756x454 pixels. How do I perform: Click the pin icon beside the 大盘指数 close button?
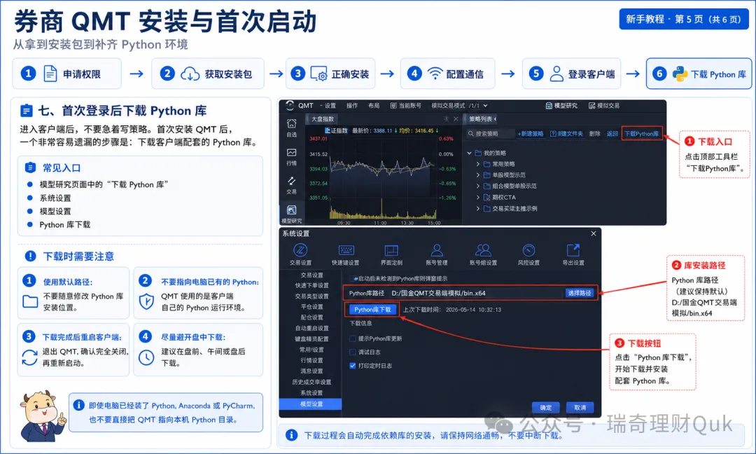pyautogui.click(x=446, y=118)
